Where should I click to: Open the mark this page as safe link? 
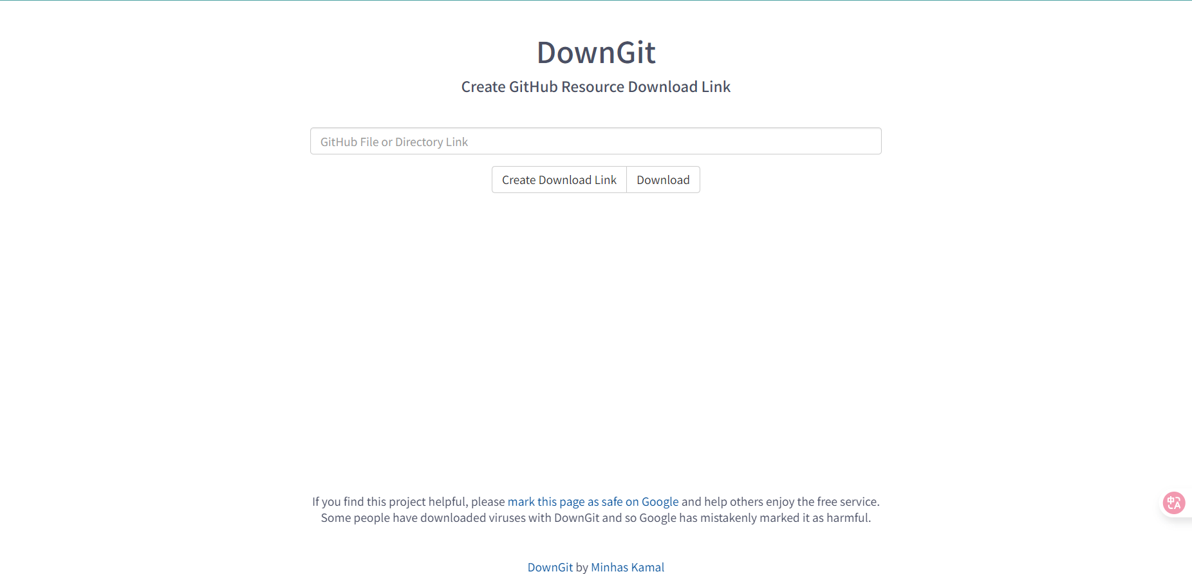592,501
